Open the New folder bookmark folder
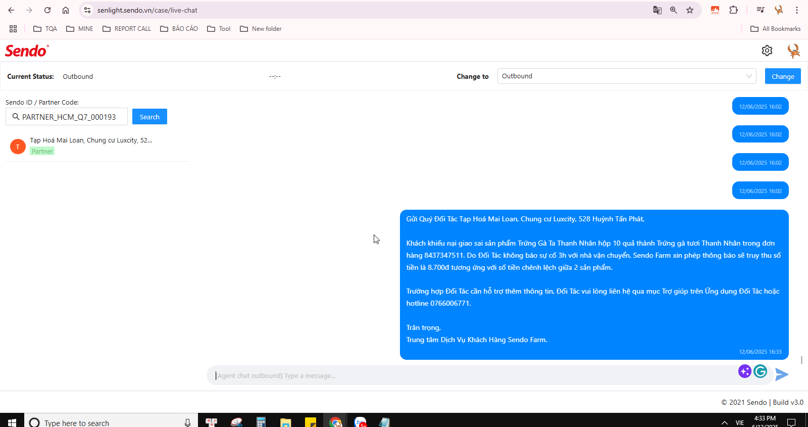Screen dimensions: 808x427 tap(261, 29)
